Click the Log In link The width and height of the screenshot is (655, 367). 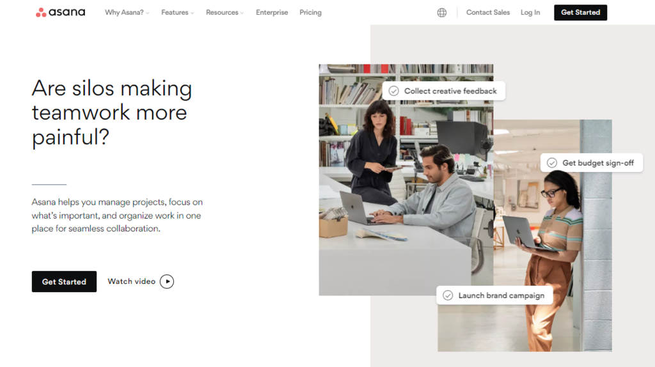530,13
